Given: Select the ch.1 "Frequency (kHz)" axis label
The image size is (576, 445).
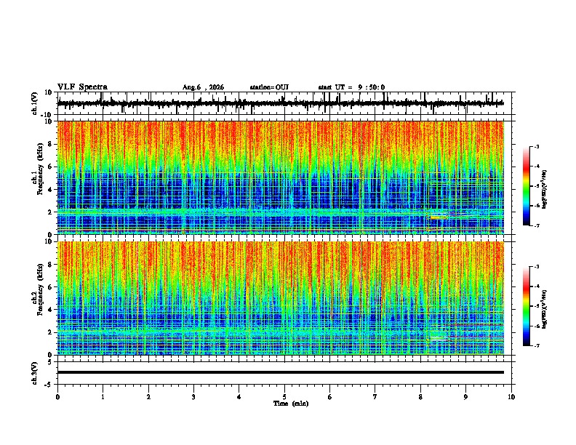Looking at the screenshot, I should point(40,169).
